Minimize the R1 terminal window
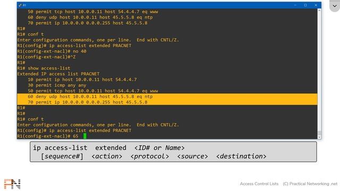This screenshot has width=340, height=191. click(295, 5)
